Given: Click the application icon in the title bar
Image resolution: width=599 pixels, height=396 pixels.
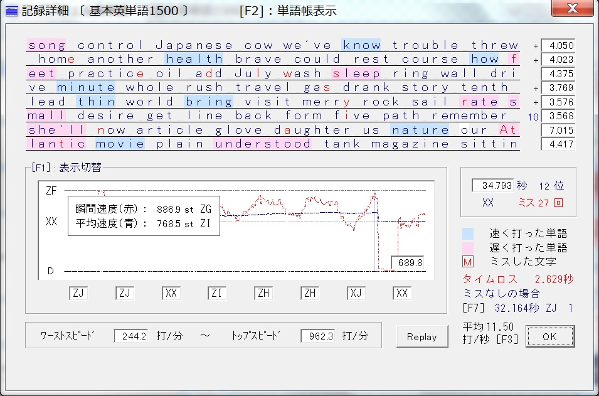Looking at the screenshot, I should click(12, 11).
